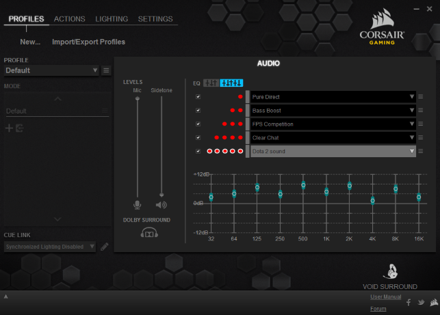Screen dimensions: 440x315
Task: Click the Sidetone level slider handle
Action: pyautogui.click(x=161, y=195)
